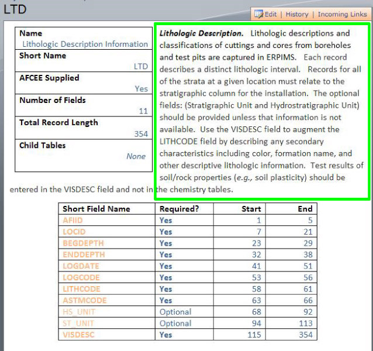The width and height of the screenshot is (373, 351).
Task: Open the LOGDATE field entry
Action: pyautogui.click(x=80, y=266)
